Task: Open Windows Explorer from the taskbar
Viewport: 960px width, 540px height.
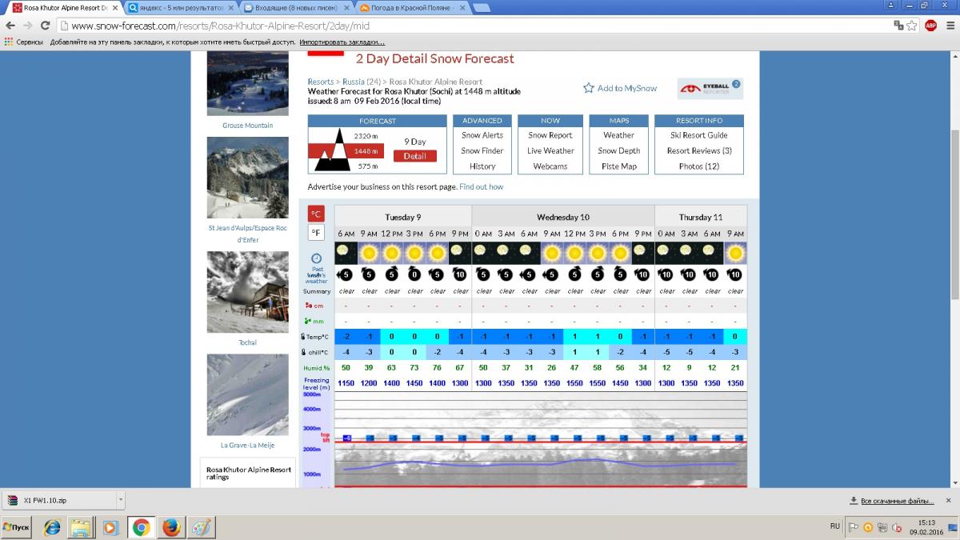Action: [x=80, y=527]
